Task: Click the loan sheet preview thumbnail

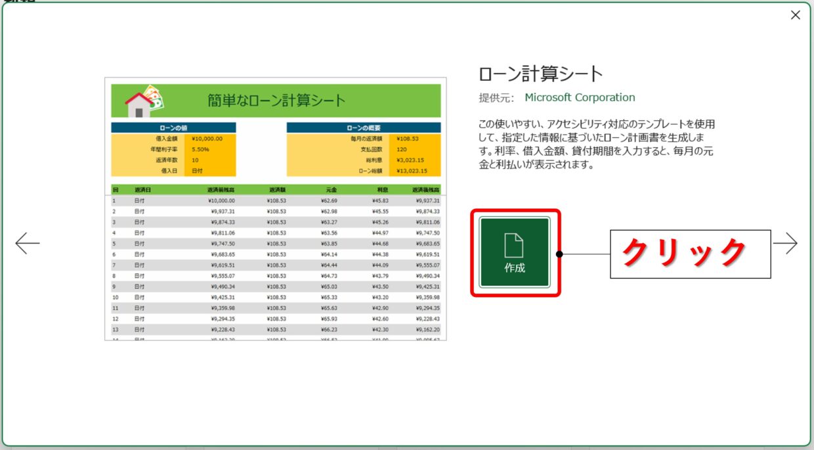Action: coord(276,209)
